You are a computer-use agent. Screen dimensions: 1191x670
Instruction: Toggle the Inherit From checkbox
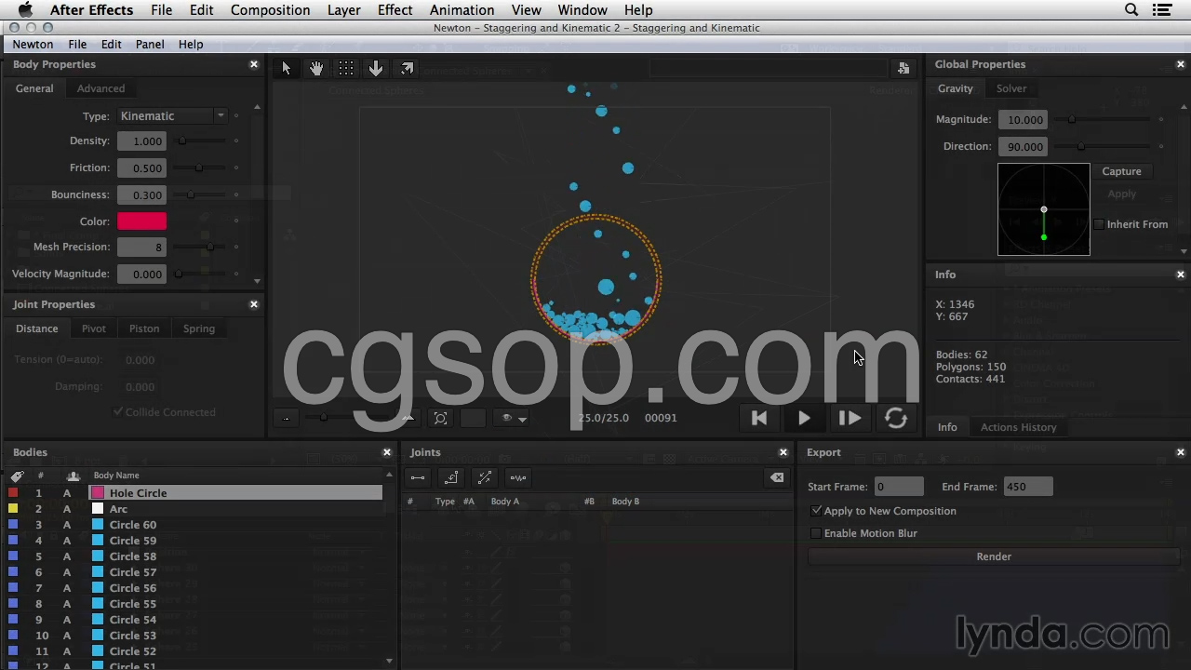pos(1099,224)
